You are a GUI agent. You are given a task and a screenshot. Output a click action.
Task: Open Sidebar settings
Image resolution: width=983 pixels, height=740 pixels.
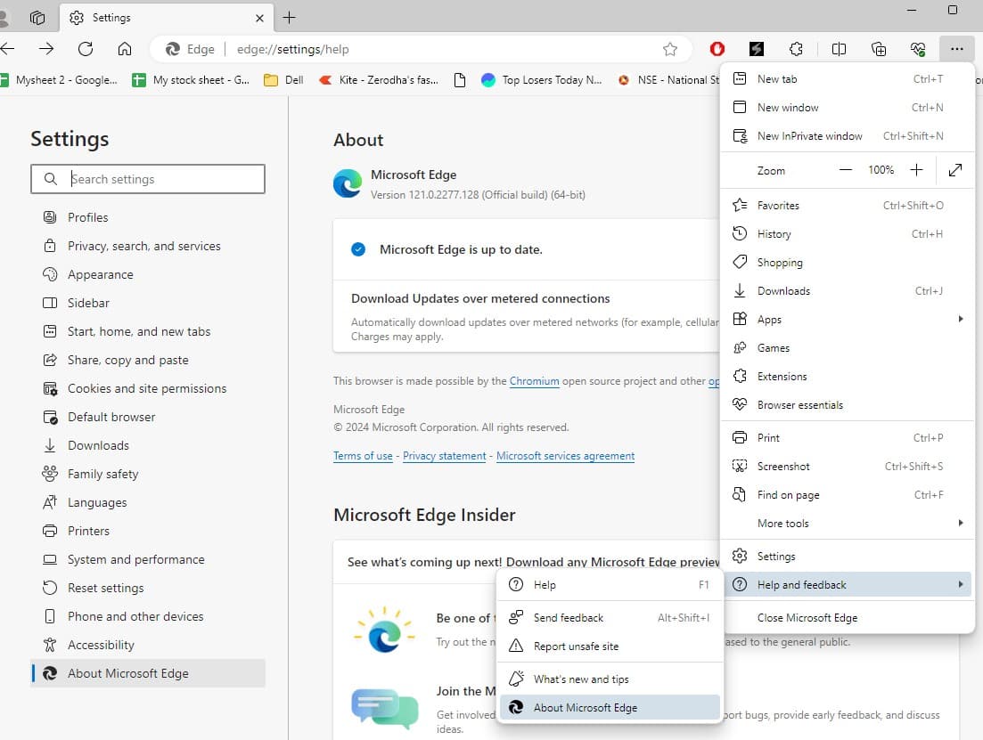(x=148, y=303)
